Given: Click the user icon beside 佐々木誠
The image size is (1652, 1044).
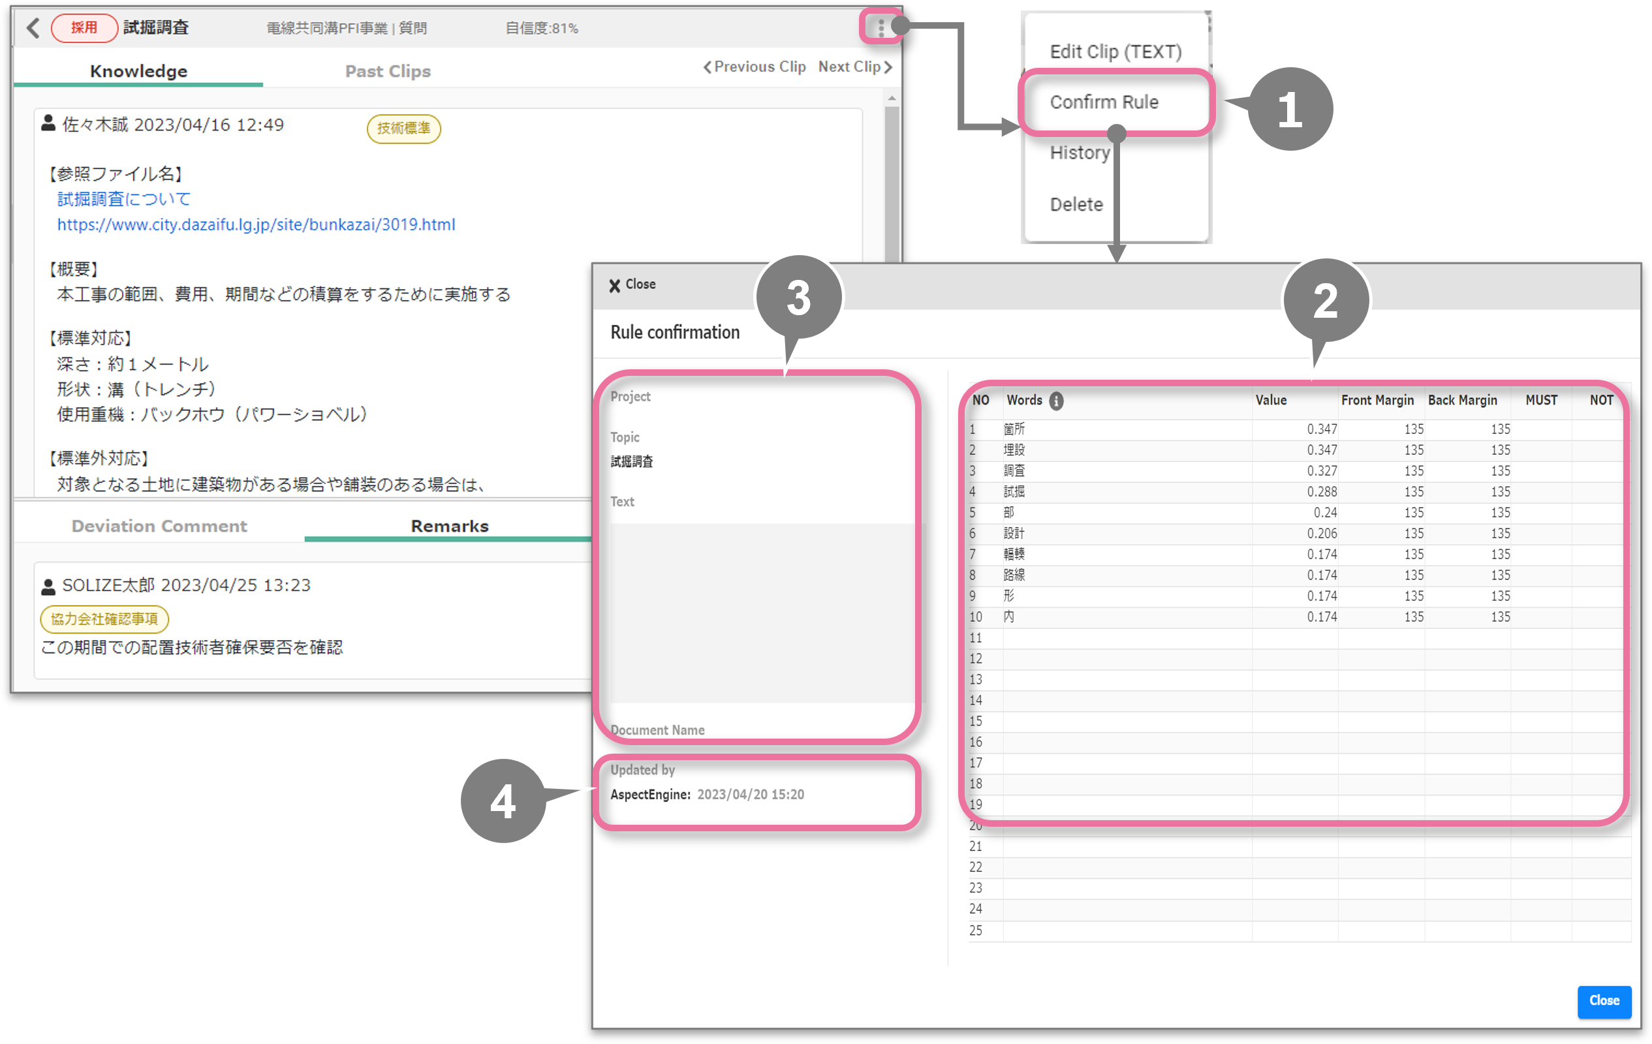Looking at the screenshot, I should [x=48, y=123].
